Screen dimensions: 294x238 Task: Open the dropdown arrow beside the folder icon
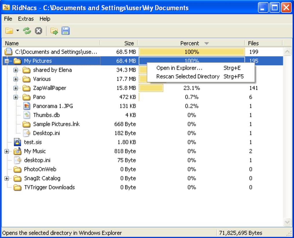[x=18, y=31]
